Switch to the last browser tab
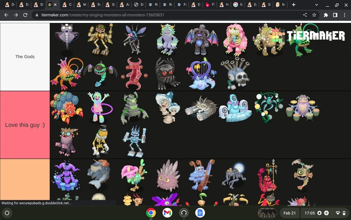 [x=280, y=5]
